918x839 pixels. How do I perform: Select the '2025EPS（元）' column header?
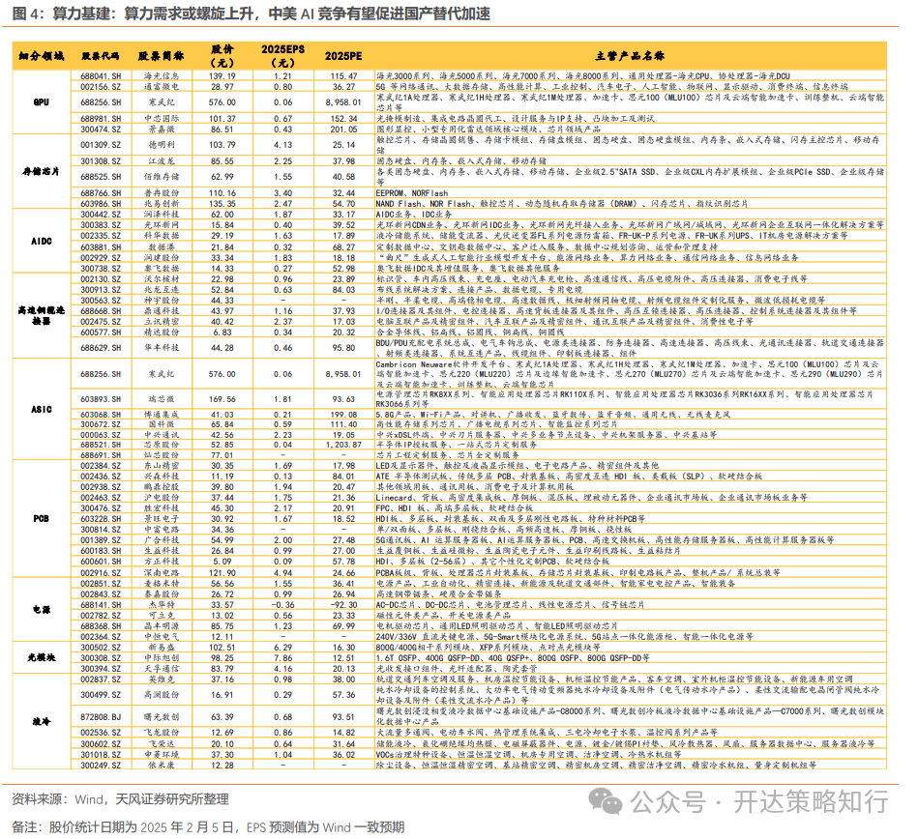(282, 56)
